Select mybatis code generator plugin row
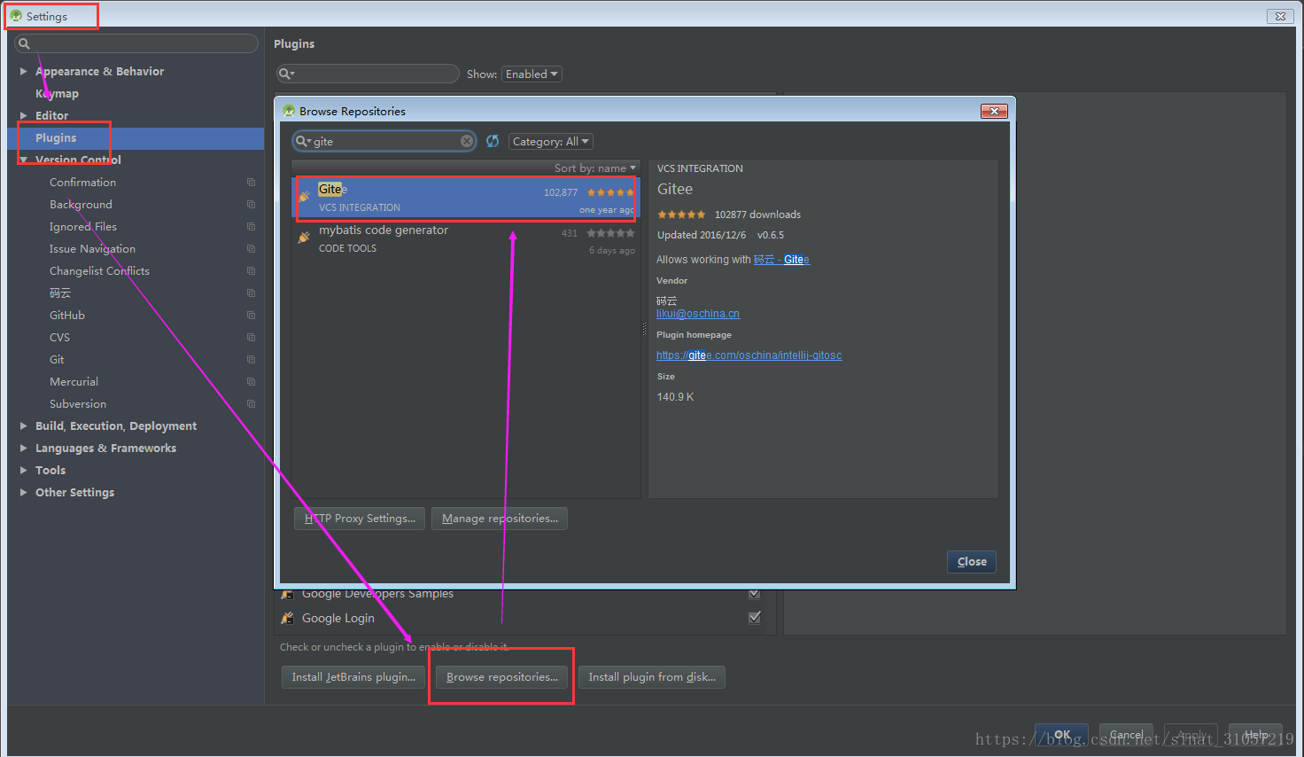The width and height of the screenshot is (1304, 757). (x=466, y=239)
